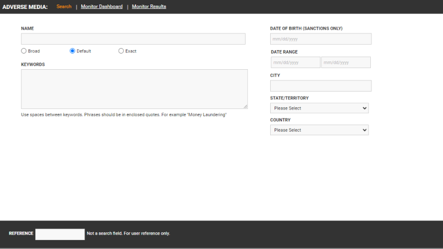Click the KEYWORDS field label
Screen dimensions: 443x249
(33, 64)
